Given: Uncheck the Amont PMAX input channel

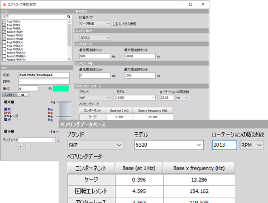Looking at the screenshot, I should click(x=4, y=36).
